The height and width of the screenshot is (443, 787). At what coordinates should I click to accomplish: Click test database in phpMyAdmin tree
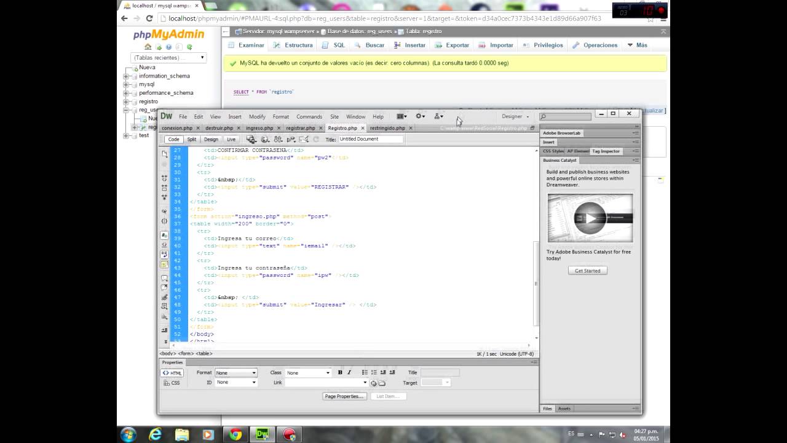coord(144,135)
